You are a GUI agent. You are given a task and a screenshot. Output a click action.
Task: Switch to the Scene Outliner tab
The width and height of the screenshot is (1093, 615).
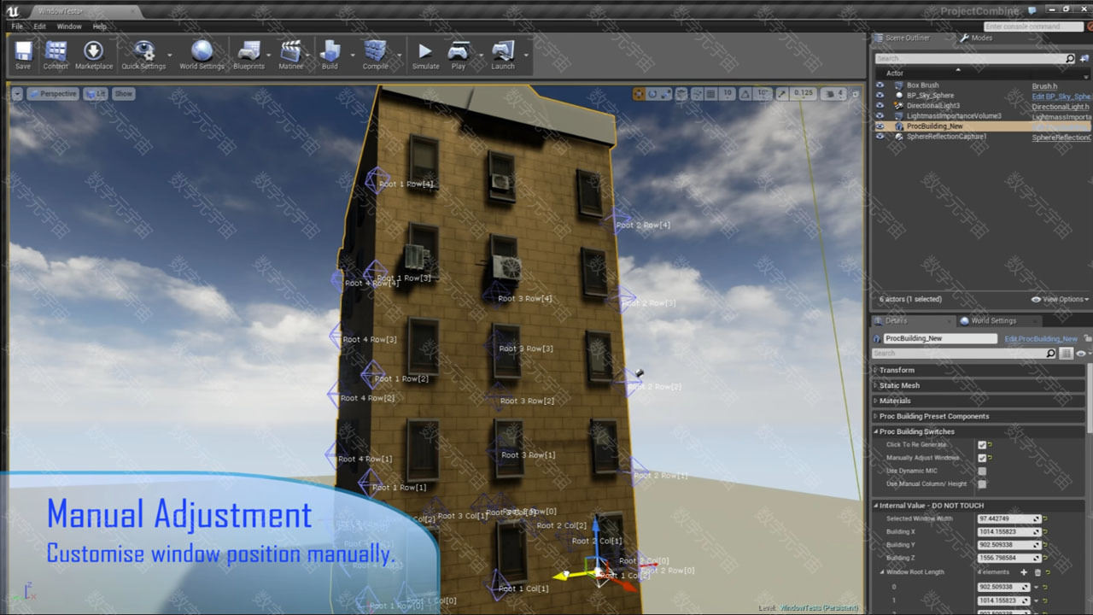[x=908, y=38]
